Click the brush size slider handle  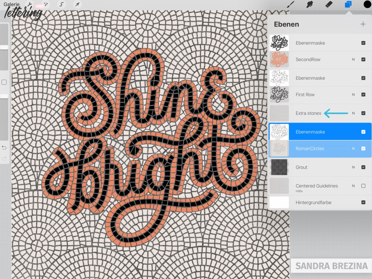click(4, 47)
